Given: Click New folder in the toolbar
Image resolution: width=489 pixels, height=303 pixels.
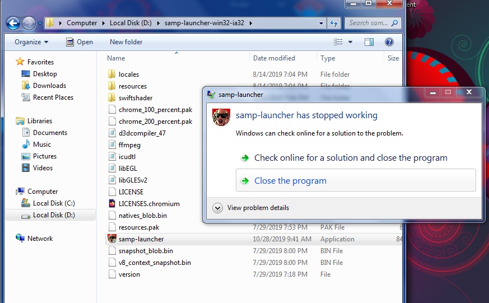Looking at the screenshot, I should pos(126,42).
